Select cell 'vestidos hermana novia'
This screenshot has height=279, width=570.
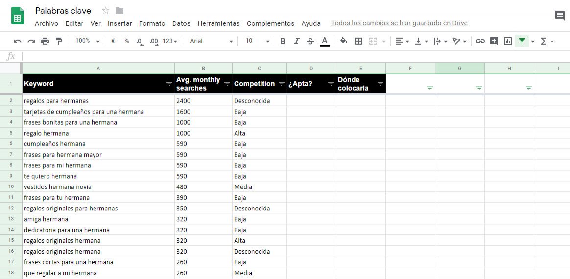click(x=98, y=186)
